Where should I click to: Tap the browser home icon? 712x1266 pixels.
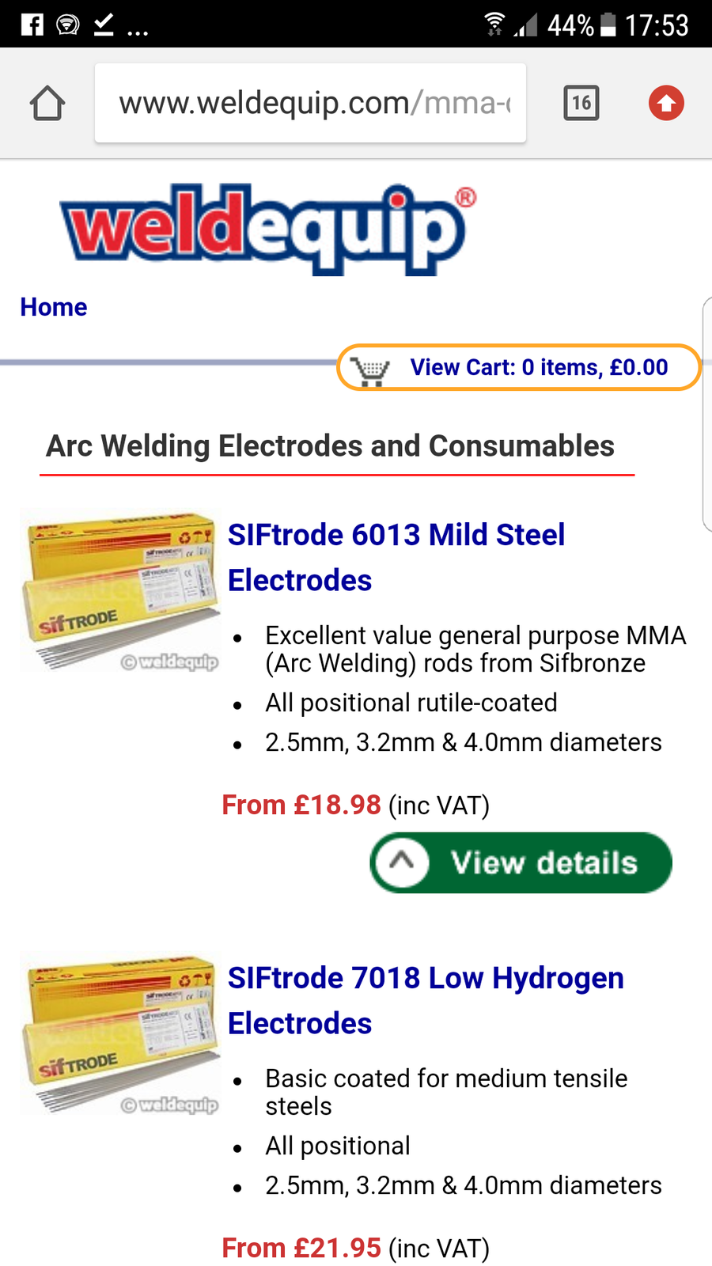[x=47, y=104]
